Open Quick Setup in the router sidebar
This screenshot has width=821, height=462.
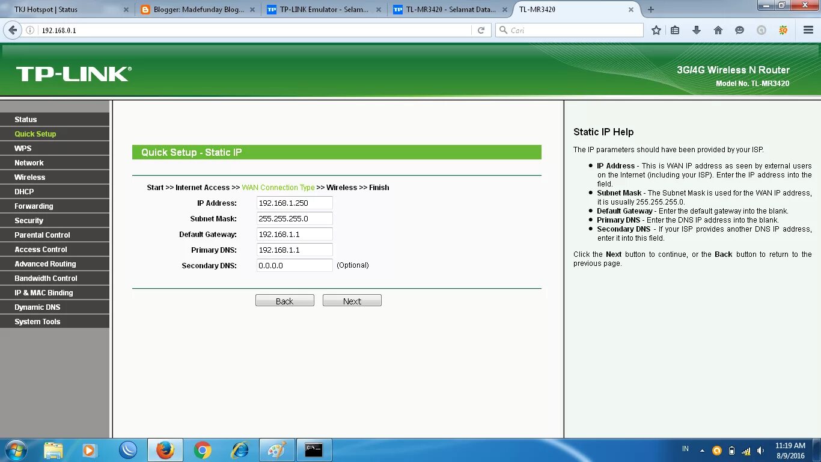pos(55,134)
